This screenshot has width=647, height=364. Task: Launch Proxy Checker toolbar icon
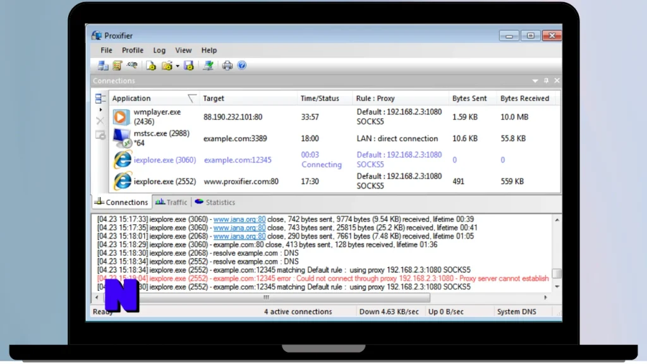coord(209,66)
